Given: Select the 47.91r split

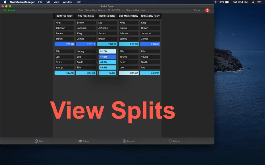Looking at the screenshot, I should pos(108,57).
